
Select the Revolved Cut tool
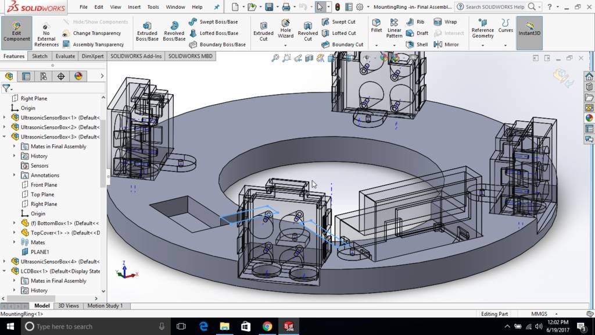point(308,33)
